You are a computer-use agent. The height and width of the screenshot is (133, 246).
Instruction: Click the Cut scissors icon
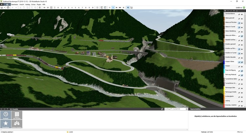(20, 8)
